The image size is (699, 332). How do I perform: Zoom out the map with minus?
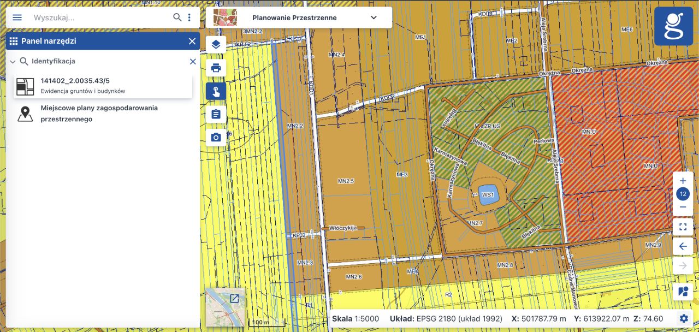coord(683,207)
